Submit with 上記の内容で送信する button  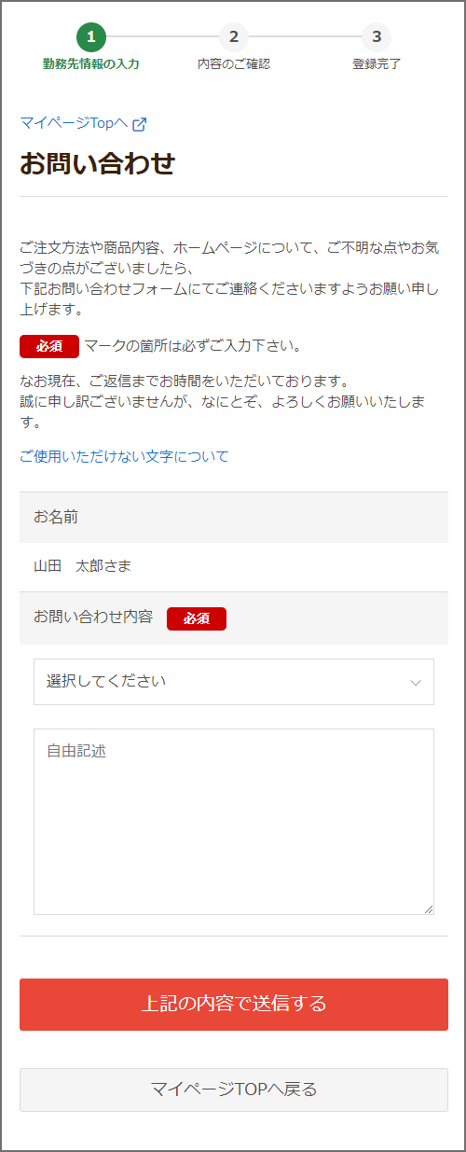pyautogui.click(x=234, y=1005)
